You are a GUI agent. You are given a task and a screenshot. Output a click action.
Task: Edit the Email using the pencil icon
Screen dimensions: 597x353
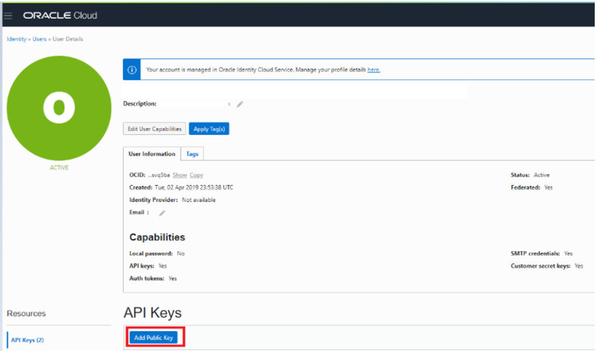(162, 213)
